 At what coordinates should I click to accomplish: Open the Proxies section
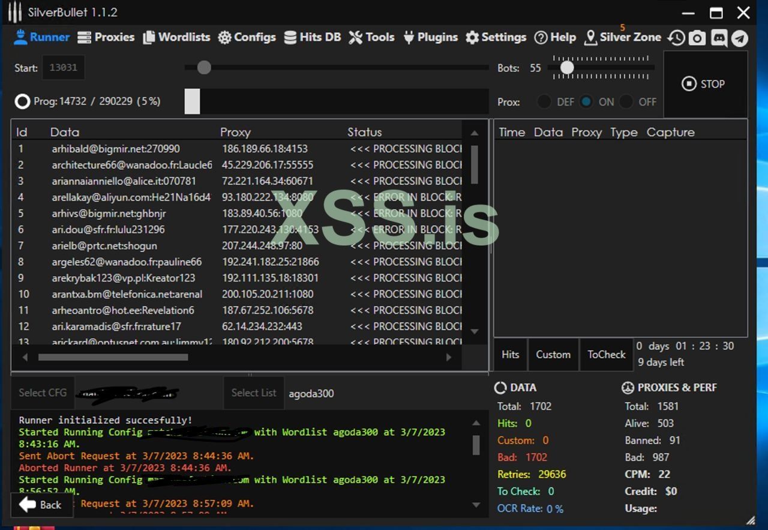click(106, 37)
